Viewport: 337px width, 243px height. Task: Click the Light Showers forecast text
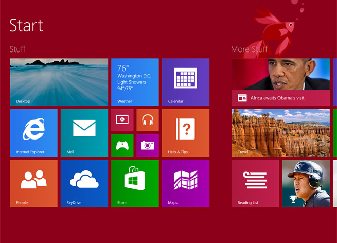[132, 82]
